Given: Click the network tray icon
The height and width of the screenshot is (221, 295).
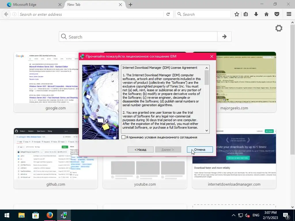Looking at the screenshot, I should (241, 215).
